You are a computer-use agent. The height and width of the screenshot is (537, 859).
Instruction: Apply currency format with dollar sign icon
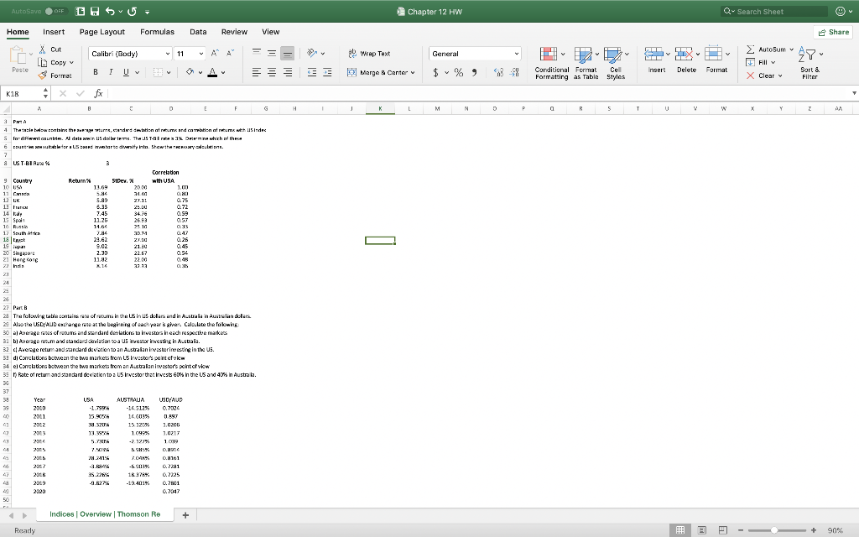click(x=435, y=71)
